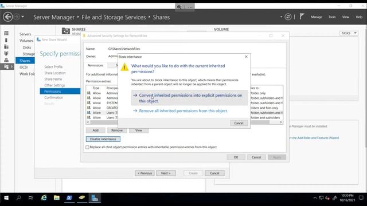Select Share Name wizard step
367x206 pixels.
53,79
